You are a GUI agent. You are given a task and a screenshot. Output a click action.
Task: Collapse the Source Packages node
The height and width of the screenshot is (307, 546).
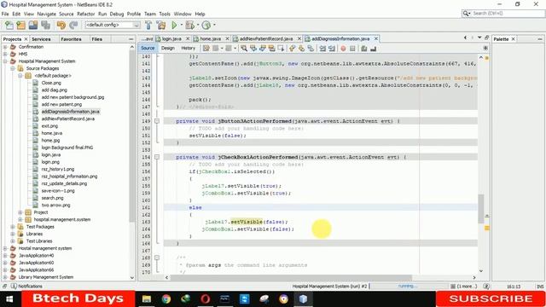pos(13,68)
